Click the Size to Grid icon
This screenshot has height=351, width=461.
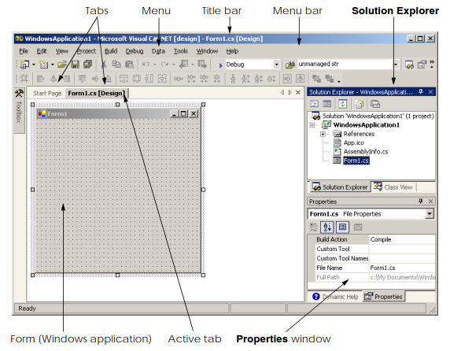(136, 79)
